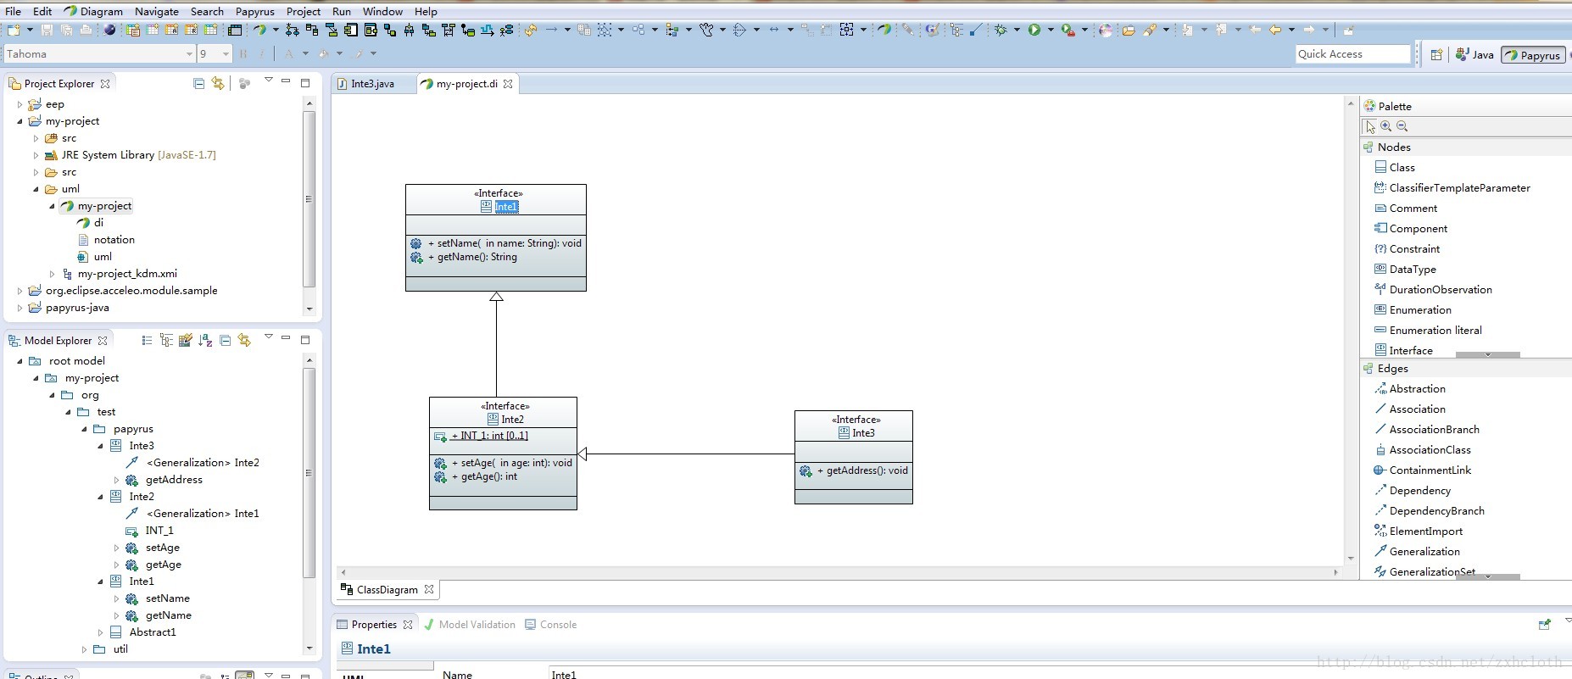Toggle Link with Editor in Model Explorer

coord(244,340)
